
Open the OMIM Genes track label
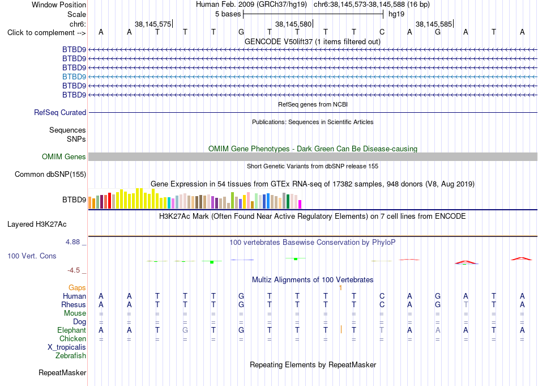[x=64, y=156]
